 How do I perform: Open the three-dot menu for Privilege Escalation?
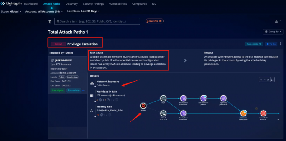click(280, 44)
